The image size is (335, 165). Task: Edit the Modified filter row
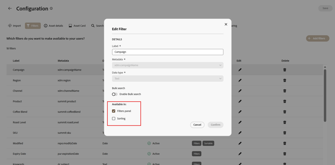(x=240, y=143)
